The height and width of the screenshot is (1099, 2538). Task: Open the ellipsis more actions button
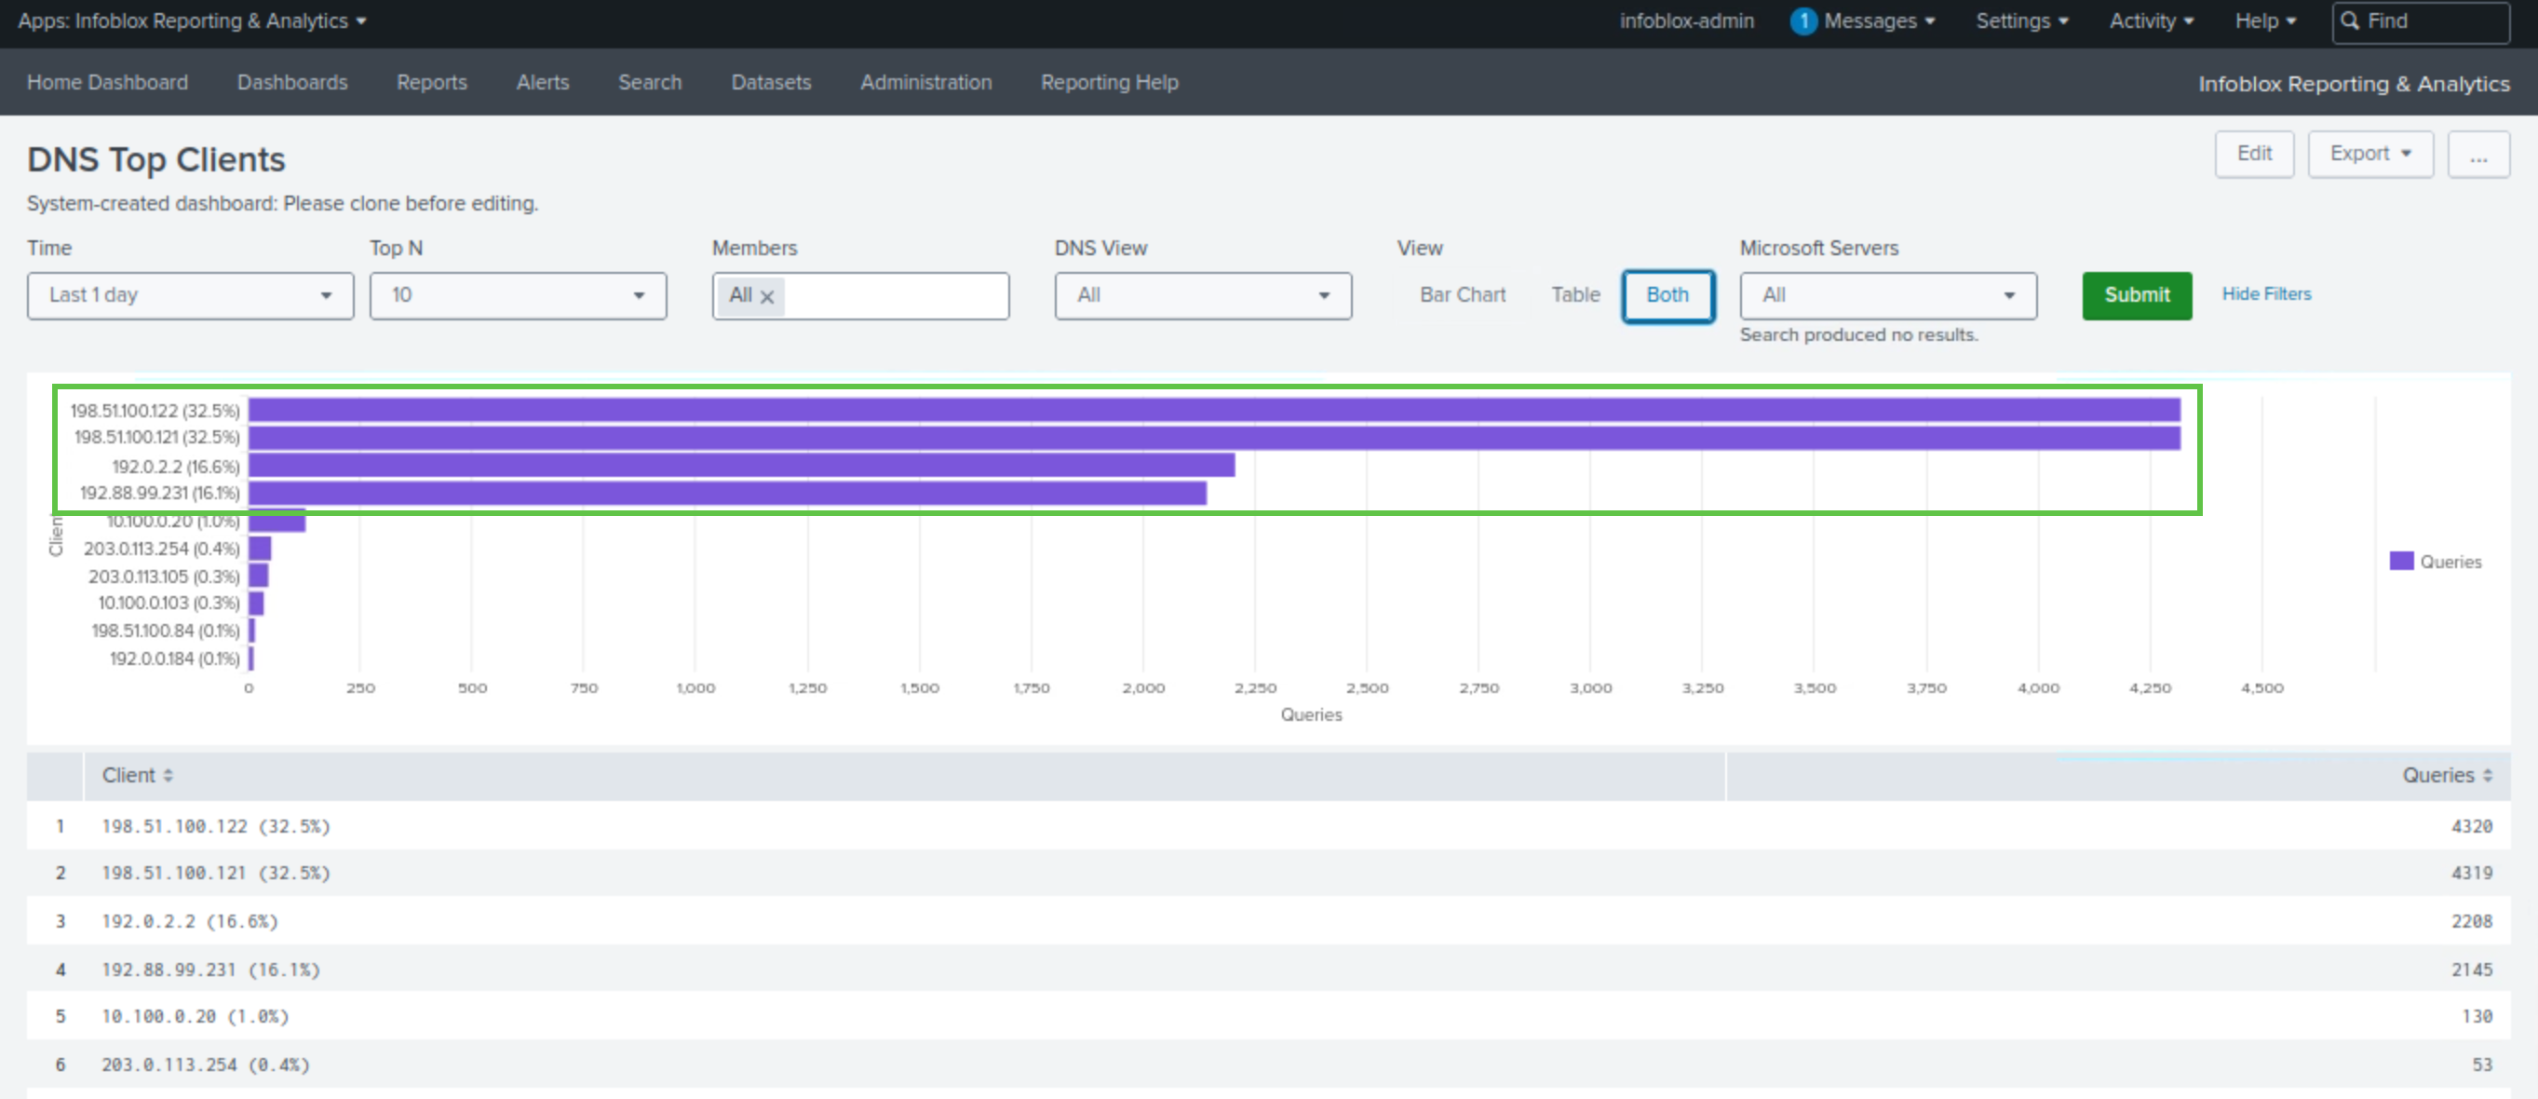pyautogui.click(x=2477, y=155)
